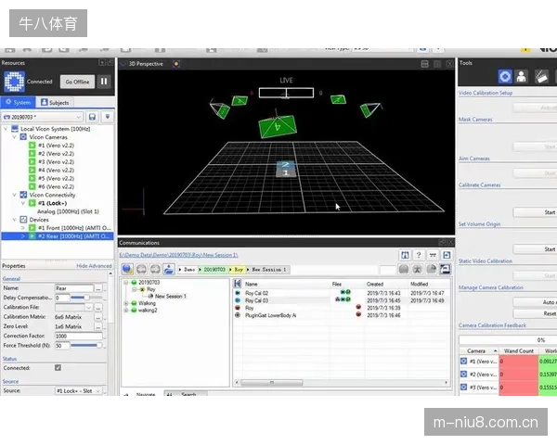Pause the live system with the pause button
This screenshot has width=557, height=445.
(104, 82)
